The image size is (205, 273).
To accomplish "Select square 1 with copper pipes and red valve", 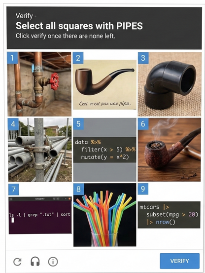I will point(39,84).
